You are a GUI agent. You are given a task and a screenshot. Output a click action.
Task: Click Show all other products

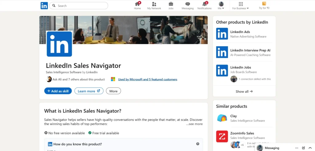pyautogui.click(x=244, y=91)
